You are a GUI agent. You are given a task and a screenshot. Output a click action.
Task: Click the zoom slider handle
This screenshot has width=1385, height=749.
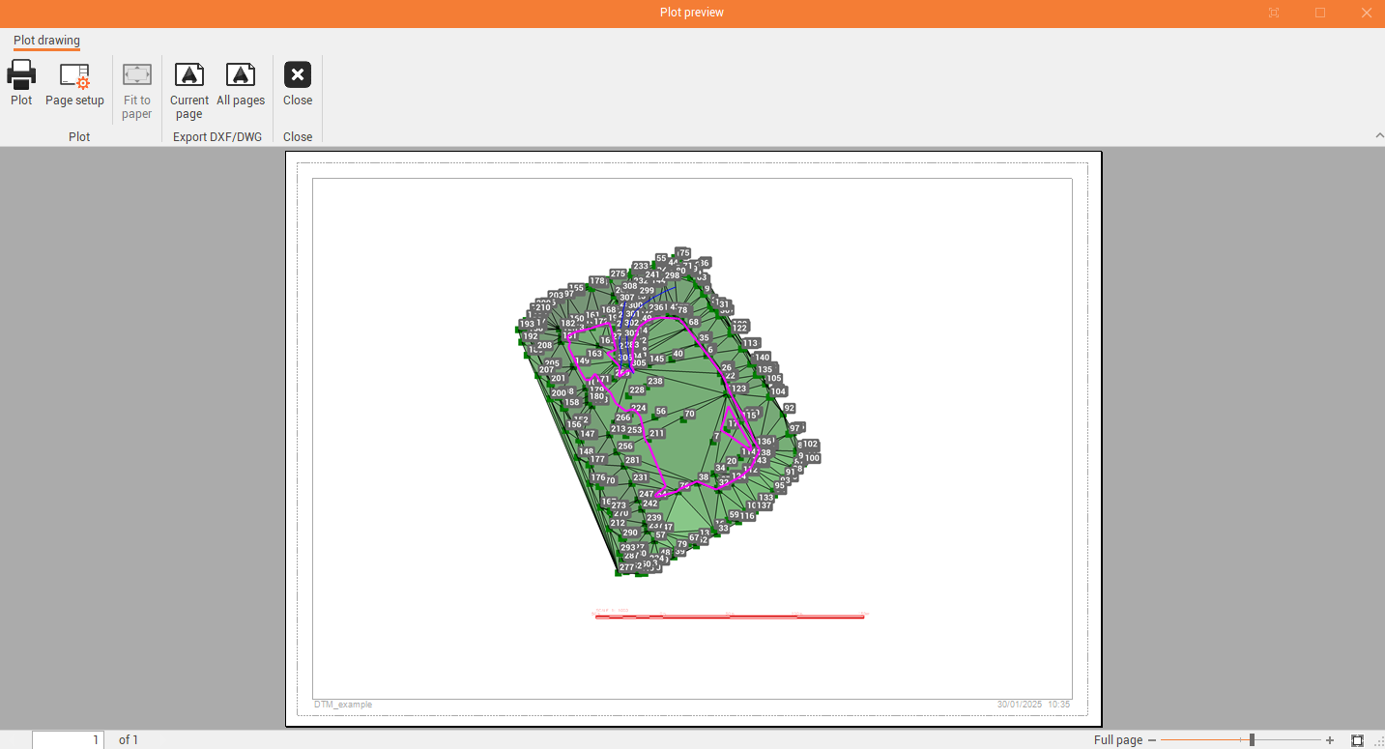(1252, 740)
